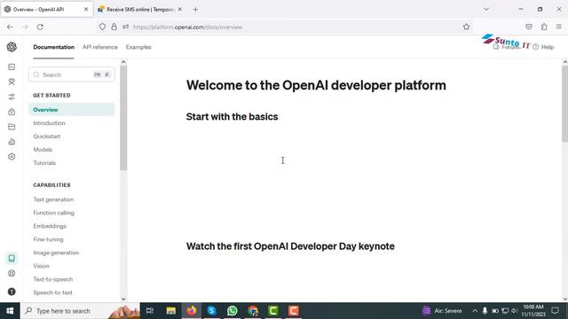568x319 pixels.
Task: Open the Fine-tuning guide in sidebar list
Action: [48, 239]
